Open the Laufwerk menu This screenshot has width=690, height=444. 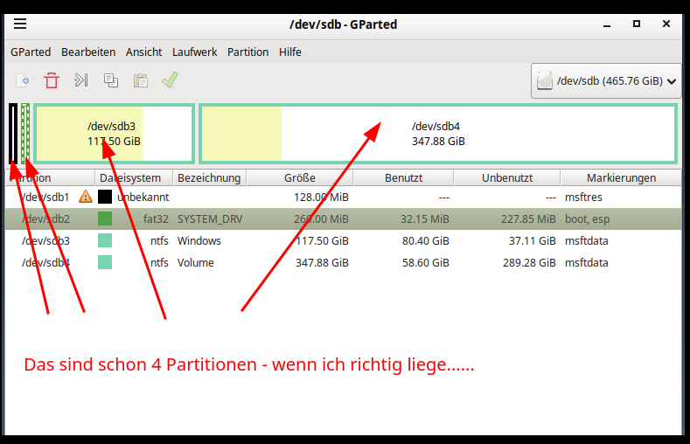click(x=194, y=52)
